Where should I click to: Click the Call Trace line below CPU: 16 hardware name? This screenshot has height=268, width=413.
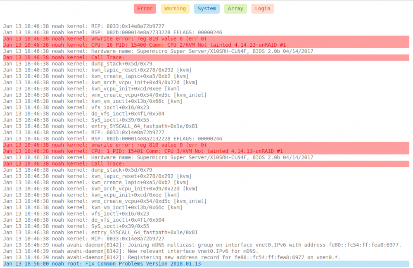206,57
